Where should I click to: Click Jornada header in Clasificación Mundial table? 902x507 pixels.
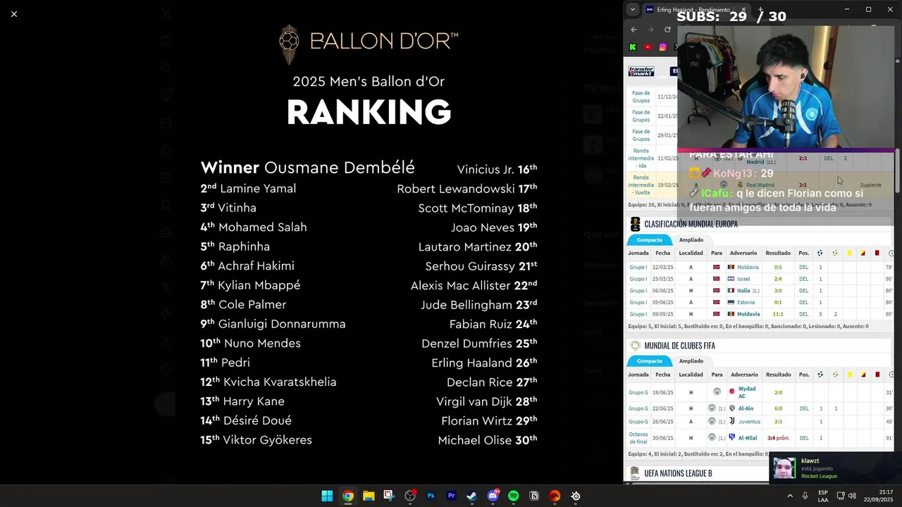(638, 254)
